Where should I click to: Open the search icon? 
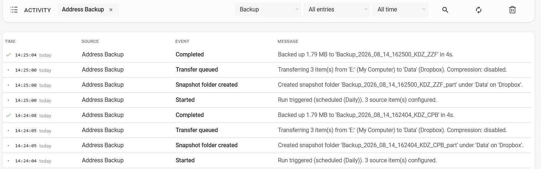[445, 10]
